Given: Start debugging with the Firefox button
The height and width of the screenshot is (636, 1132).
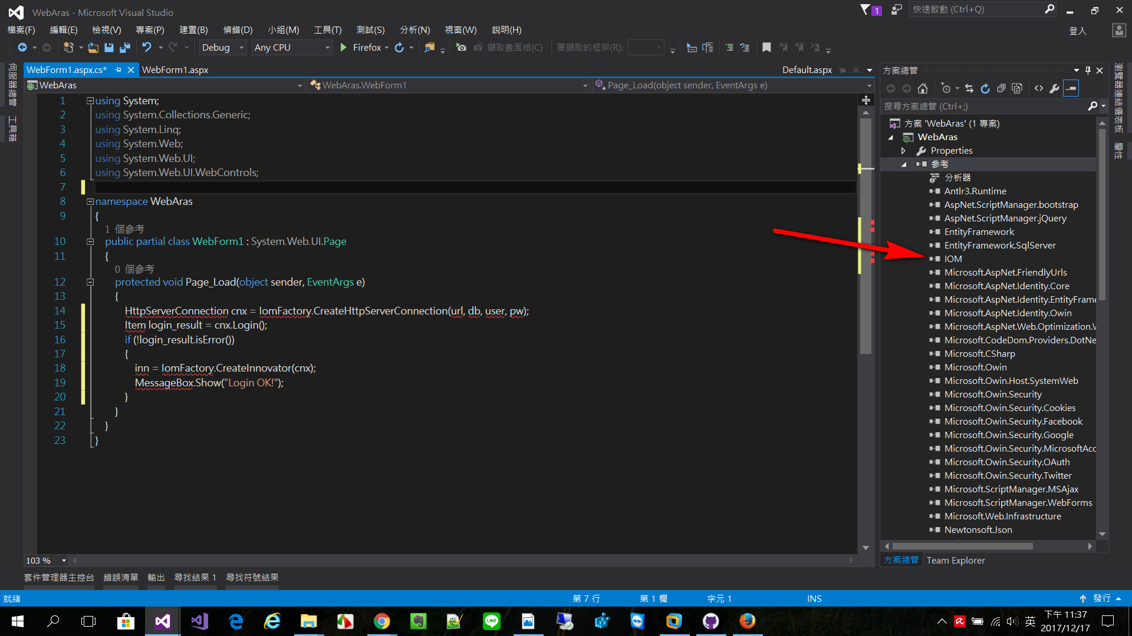Looking at the screenshot, I should click(x=360, y=48).
